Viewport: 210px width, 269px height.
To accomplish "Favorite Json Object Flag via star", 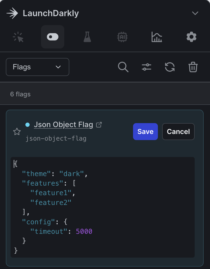I will [x=17, y=132].
